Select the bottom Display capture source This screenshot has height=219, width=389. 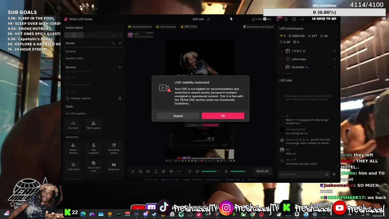pos(93,98)
